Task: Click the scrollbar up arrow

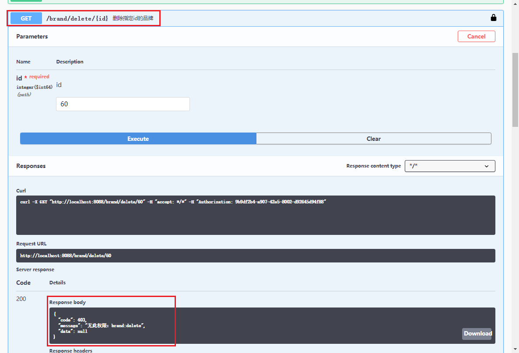Action: coord(515,3)
